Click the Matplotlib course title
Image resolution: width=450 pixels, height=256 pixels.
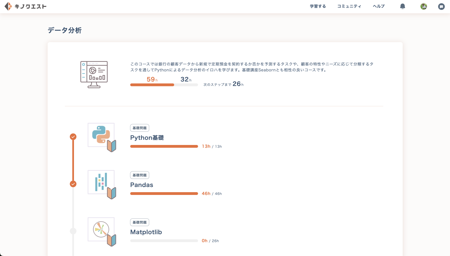pos(146,232)
